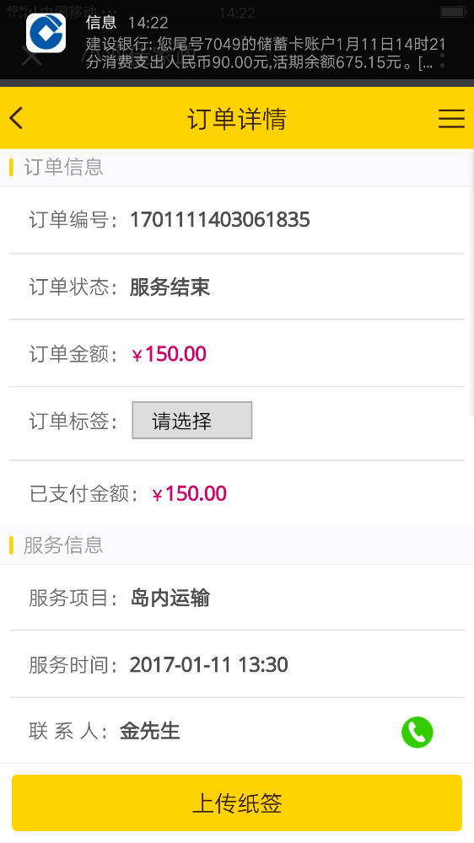Open the hamburger menu icon

click(x=451, y=118)
